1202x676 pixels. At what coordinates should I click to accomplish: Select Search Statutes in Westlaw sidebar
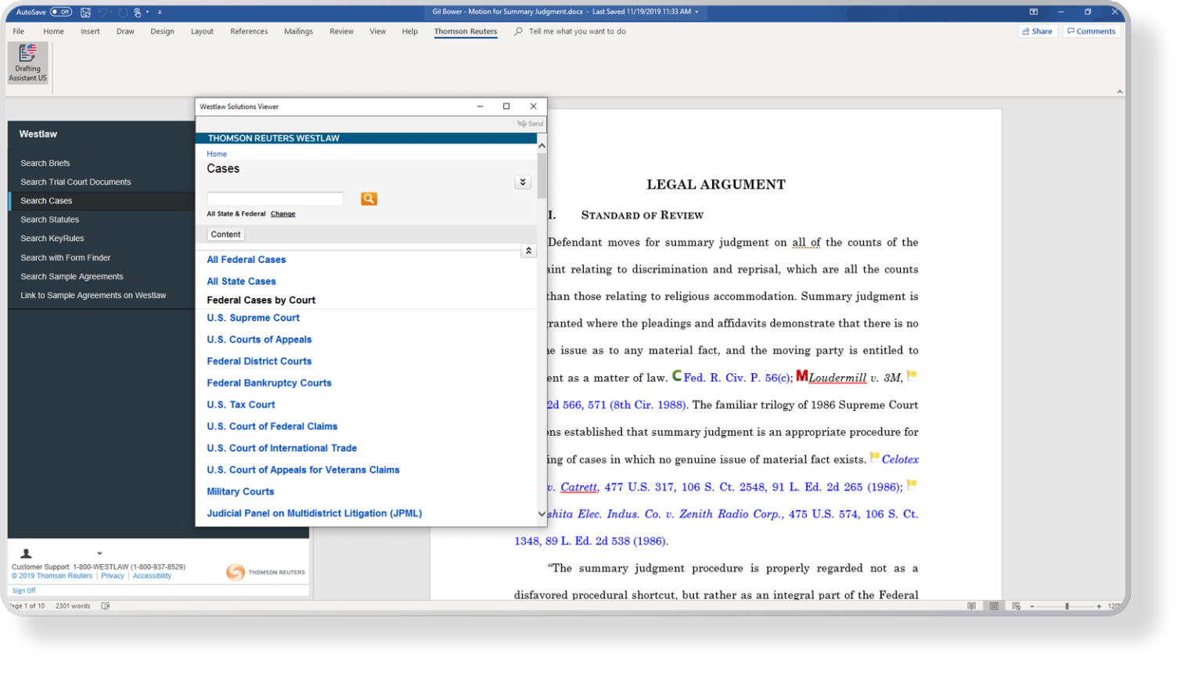coord(49,220)
